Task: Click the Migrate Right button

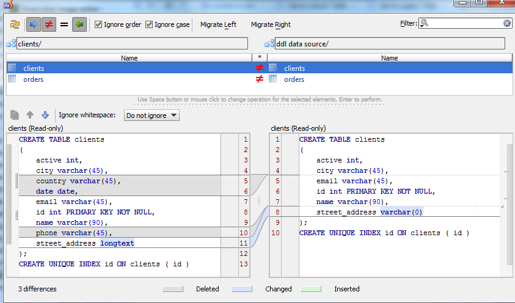Action: [x=271, y=24]
